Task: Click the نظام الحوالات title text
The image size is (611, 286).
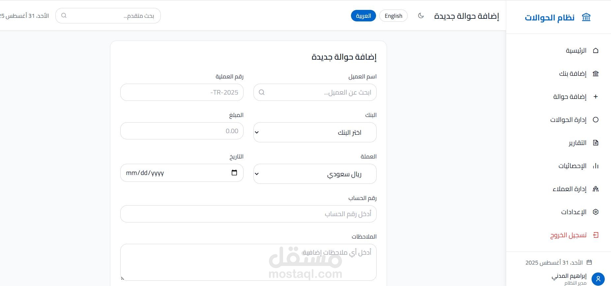Action: click(x=550, y=17)
